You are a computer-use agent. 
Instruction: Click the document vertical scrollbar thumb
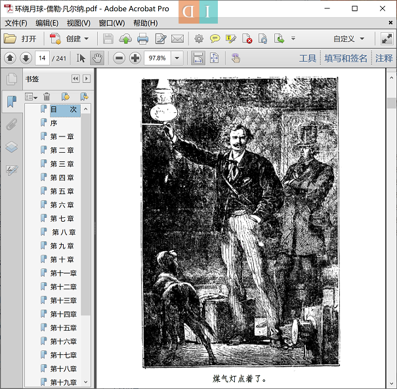tap(392, 103)
